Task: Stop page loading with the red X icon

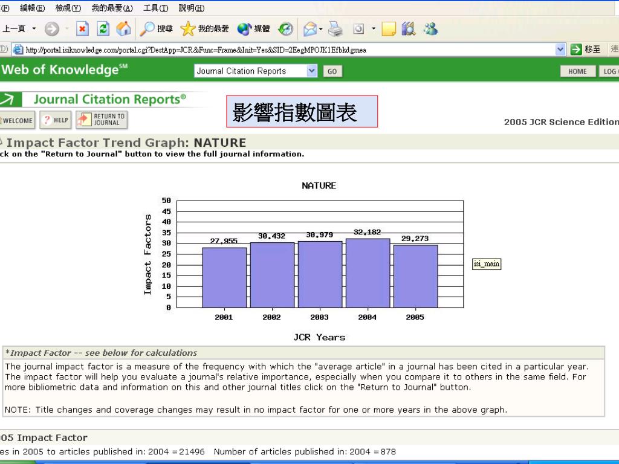Action: [82, 29]
